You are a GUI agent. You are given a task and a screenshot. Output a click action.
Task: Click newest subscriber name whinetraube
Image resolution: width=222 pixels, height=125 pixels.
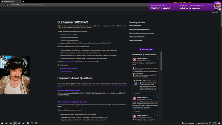tap(190, 8)
